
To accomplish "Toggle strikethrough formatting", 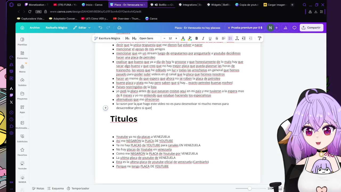I will 217,38.
